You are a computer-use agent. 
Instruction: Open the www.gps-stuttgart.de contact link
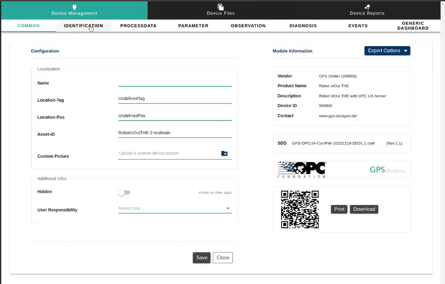[x=338, y=116]
